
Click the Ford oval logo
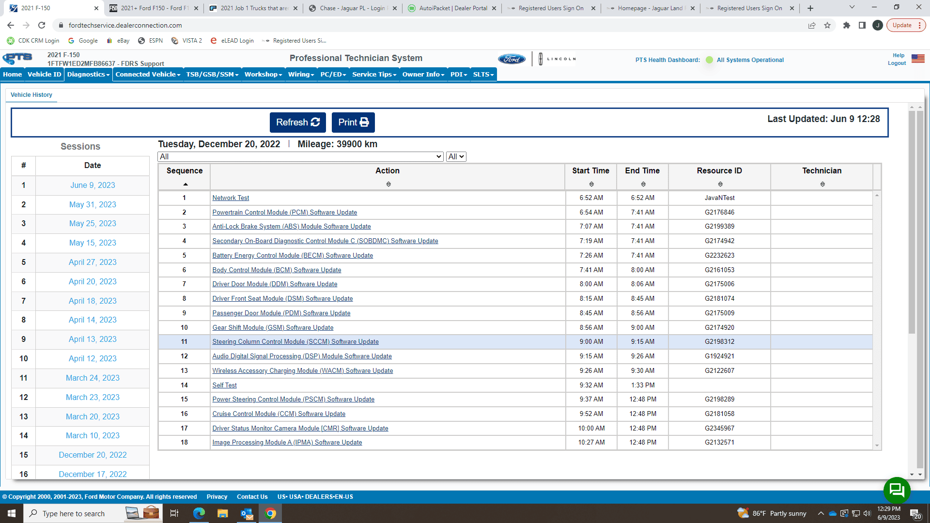click(511, 59)
